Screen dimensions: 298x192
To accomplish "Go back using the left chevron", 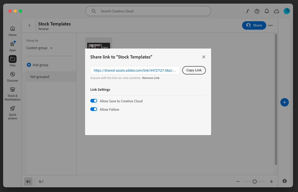I will (x=29, y=25).
